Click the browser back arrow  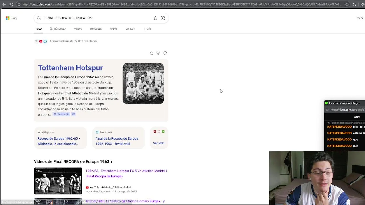coord(4,4)
